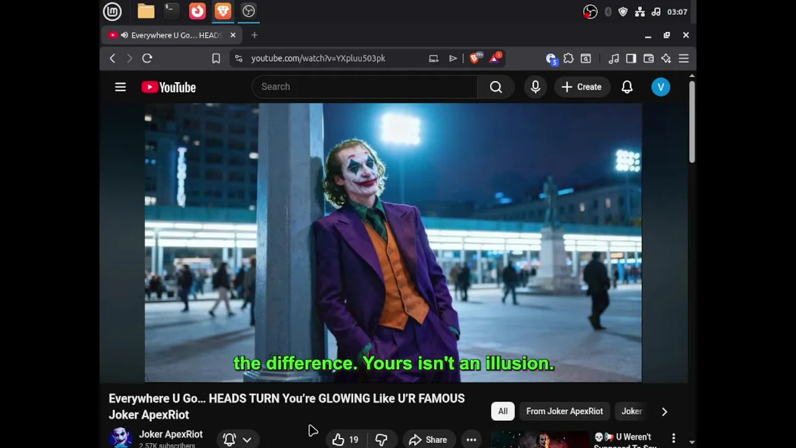796x448 pixels.
Task: Toggle the browser sidebar panel
Action: [631, 58]
